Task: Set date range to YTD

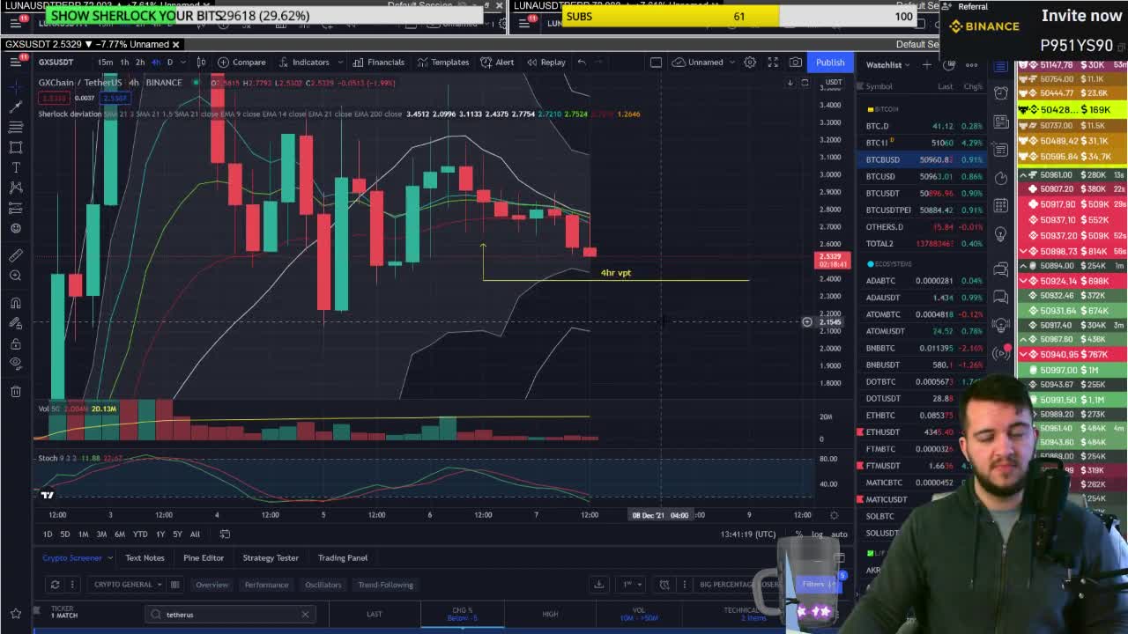Action: point(139,534)
